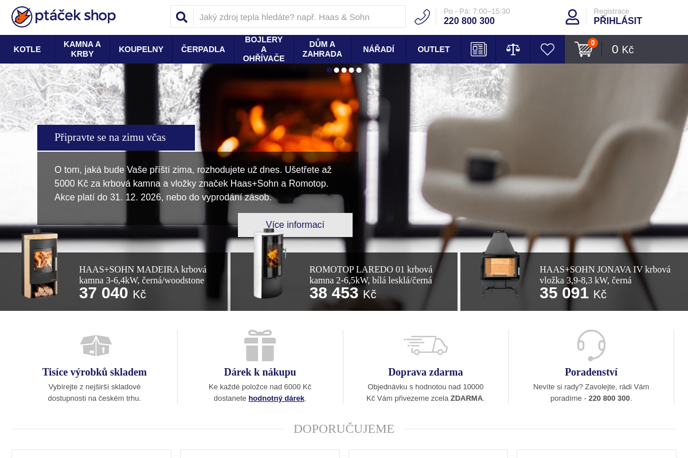The image size is (688, 458).
Task: Call the number 220 800 300 in header
Action: pyautogui.click(x=469, y=21)
